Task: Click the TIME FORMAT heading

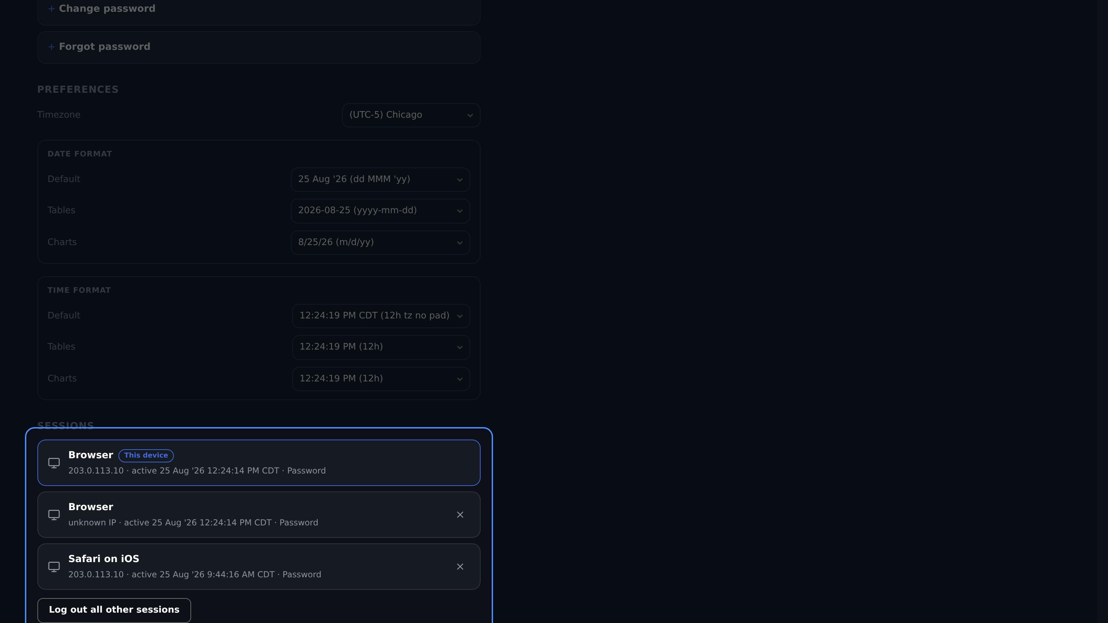Action: coord(79,290)
